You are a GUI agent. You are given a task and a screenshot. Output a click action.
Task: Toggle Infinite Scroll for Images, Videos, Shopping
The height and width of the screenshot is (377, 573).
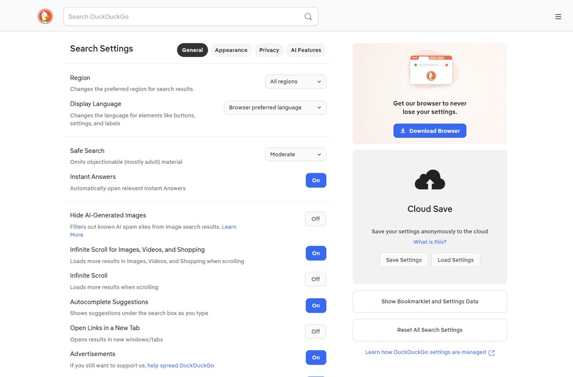click(316, 253)
